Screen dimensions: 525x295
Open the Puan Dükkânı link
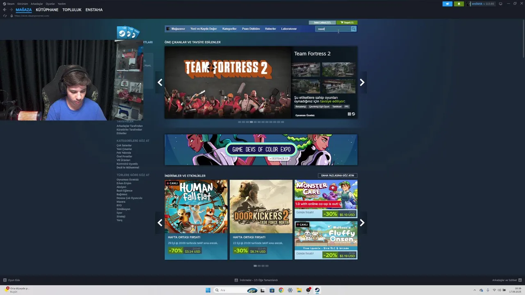tap(251, 29)
